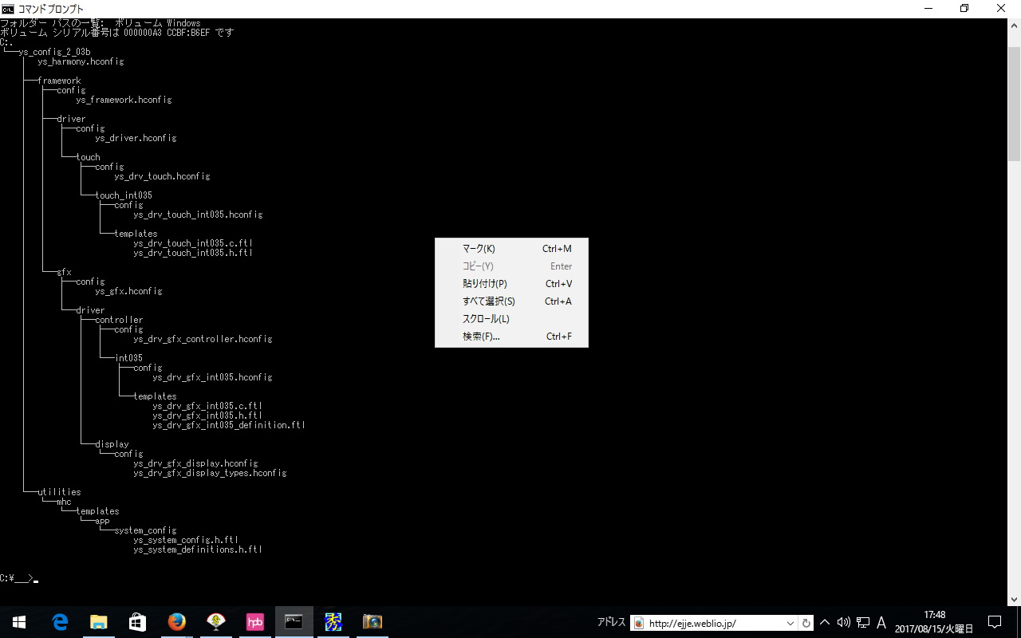This screenshot has width=1021, height=638.
Task: Switch to Firefox in the taskbar
Action: coord(176,622)
